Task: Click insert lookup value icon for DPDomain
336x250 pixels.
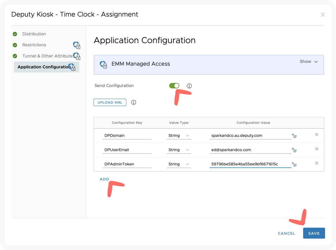Action: (x=294, y=135)
